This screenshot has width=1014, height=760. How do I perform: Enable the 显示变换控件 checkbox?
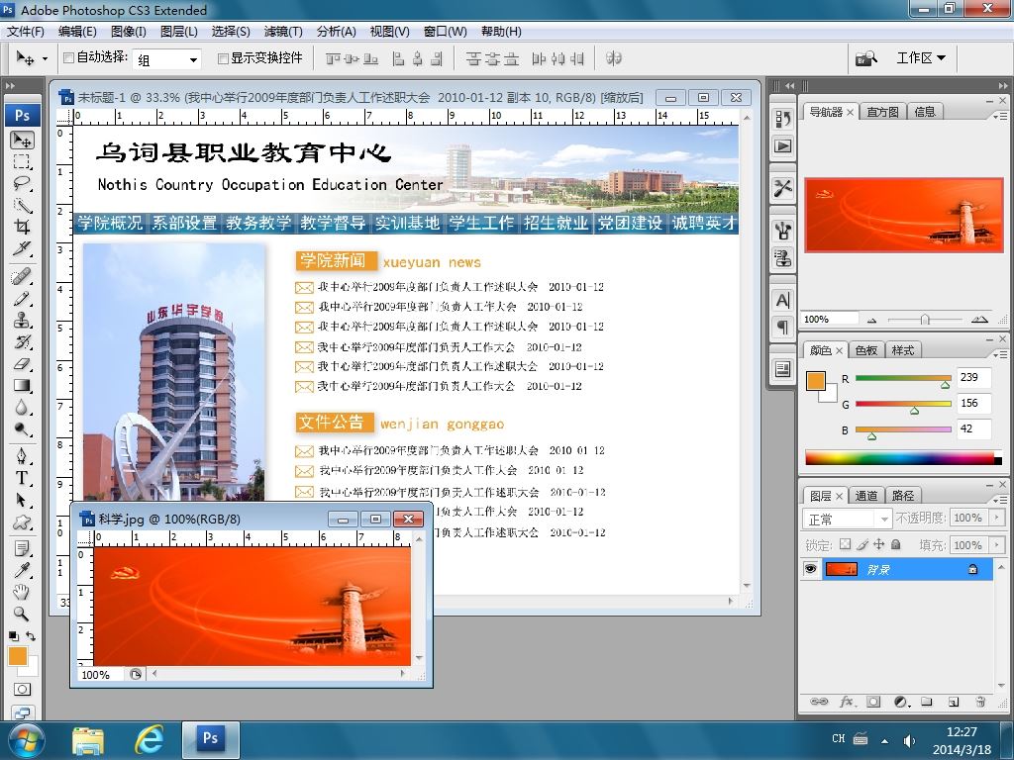point(223,58)
